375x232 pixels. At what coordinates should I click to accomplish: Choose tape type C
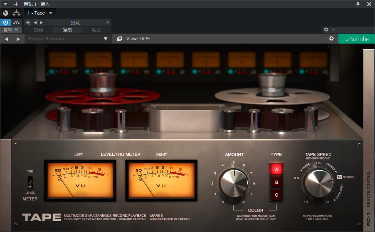pyautogui.click(x=276, y=195)
